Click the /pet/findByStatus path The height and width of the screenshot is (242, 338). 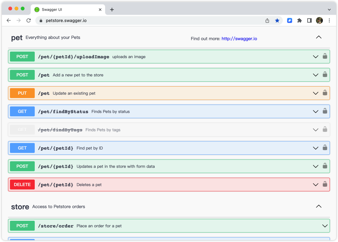click(x=63, y=112)
